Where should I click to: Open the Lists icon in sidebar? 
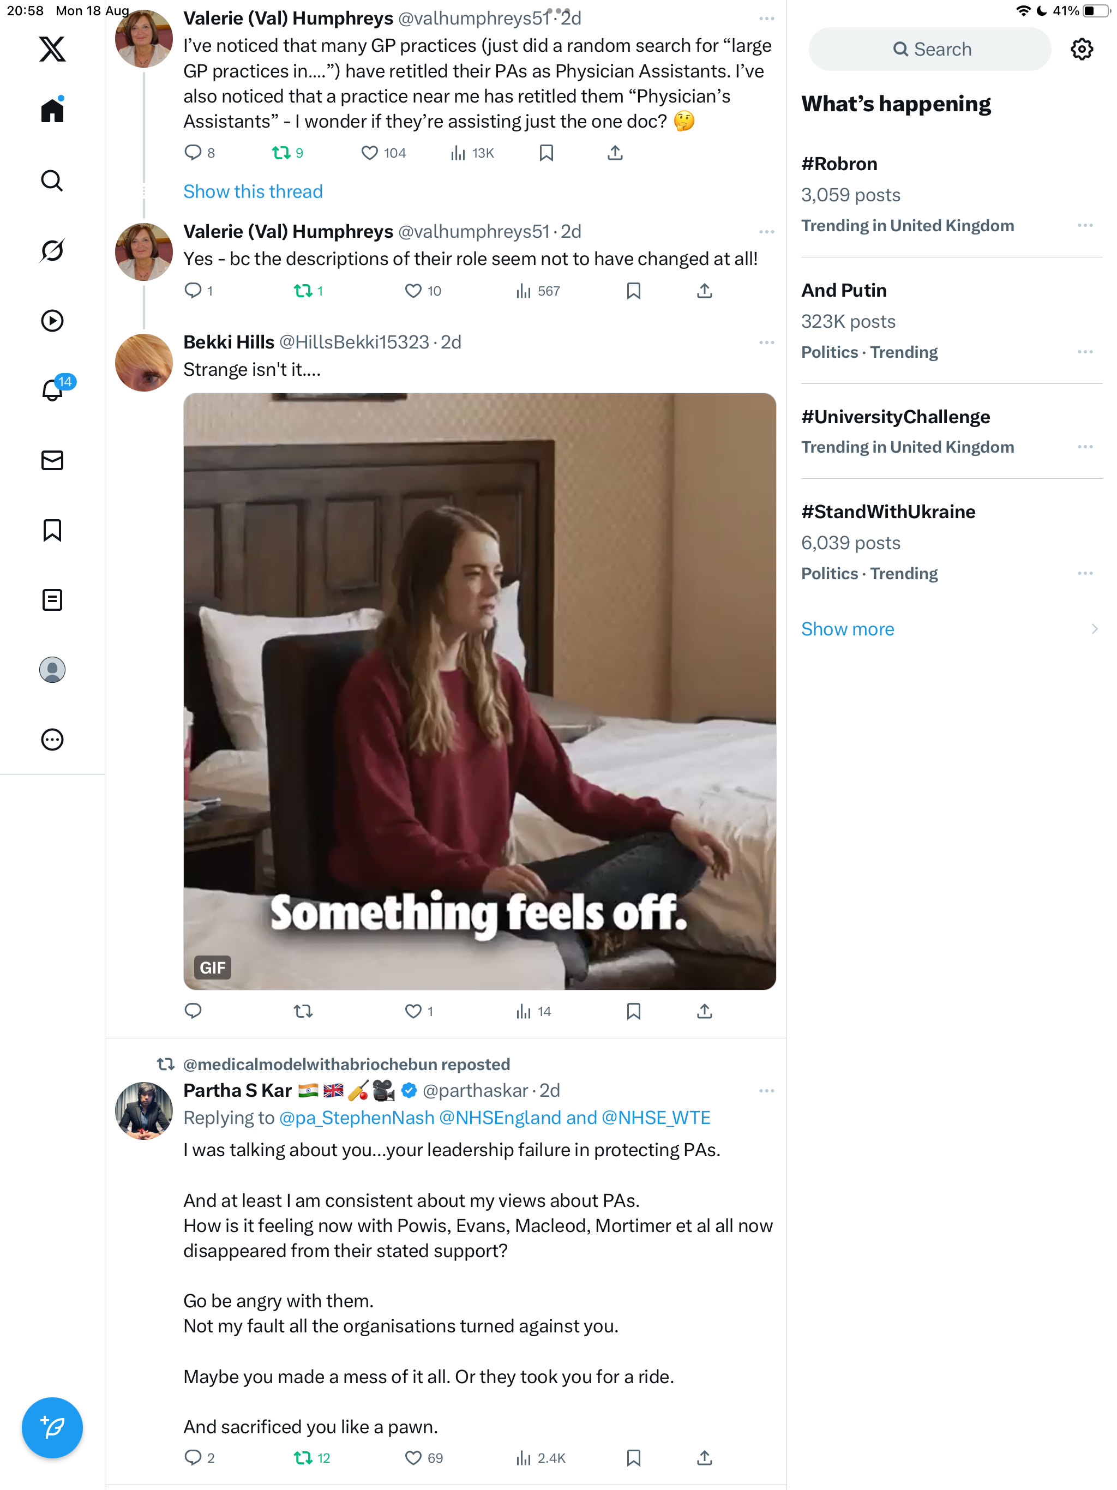click(52, 599)
